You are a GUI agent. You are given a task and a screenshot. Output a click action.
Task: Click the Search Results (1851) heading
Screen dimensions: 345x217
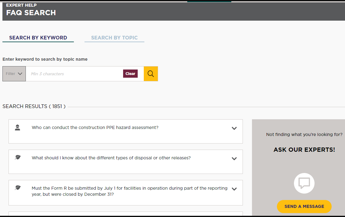click(34, 106)
